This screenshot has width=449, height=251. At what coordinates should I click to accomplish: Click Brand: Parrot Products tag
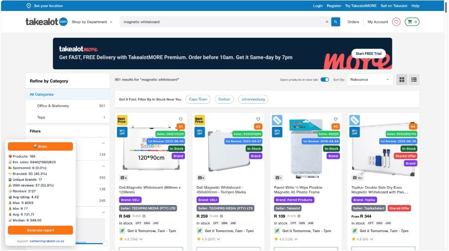point(294,200)
